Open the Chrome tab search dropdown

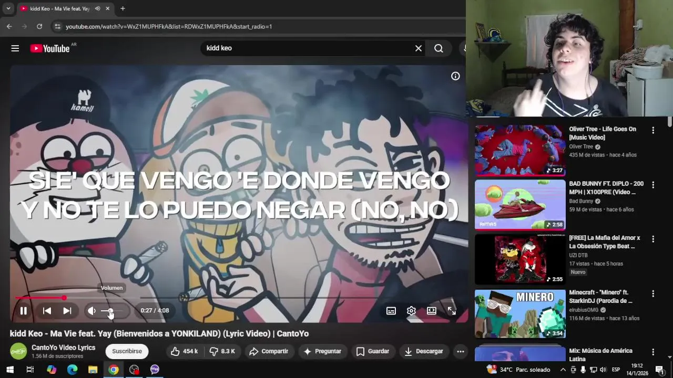(x=8, y=9)
